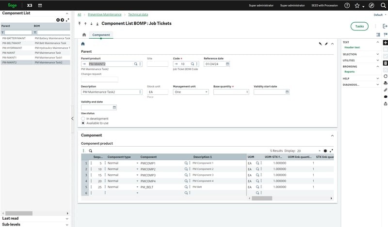Click the calendar icon beside X3
This screenshot has height=227, width=388.
point(40,5)
